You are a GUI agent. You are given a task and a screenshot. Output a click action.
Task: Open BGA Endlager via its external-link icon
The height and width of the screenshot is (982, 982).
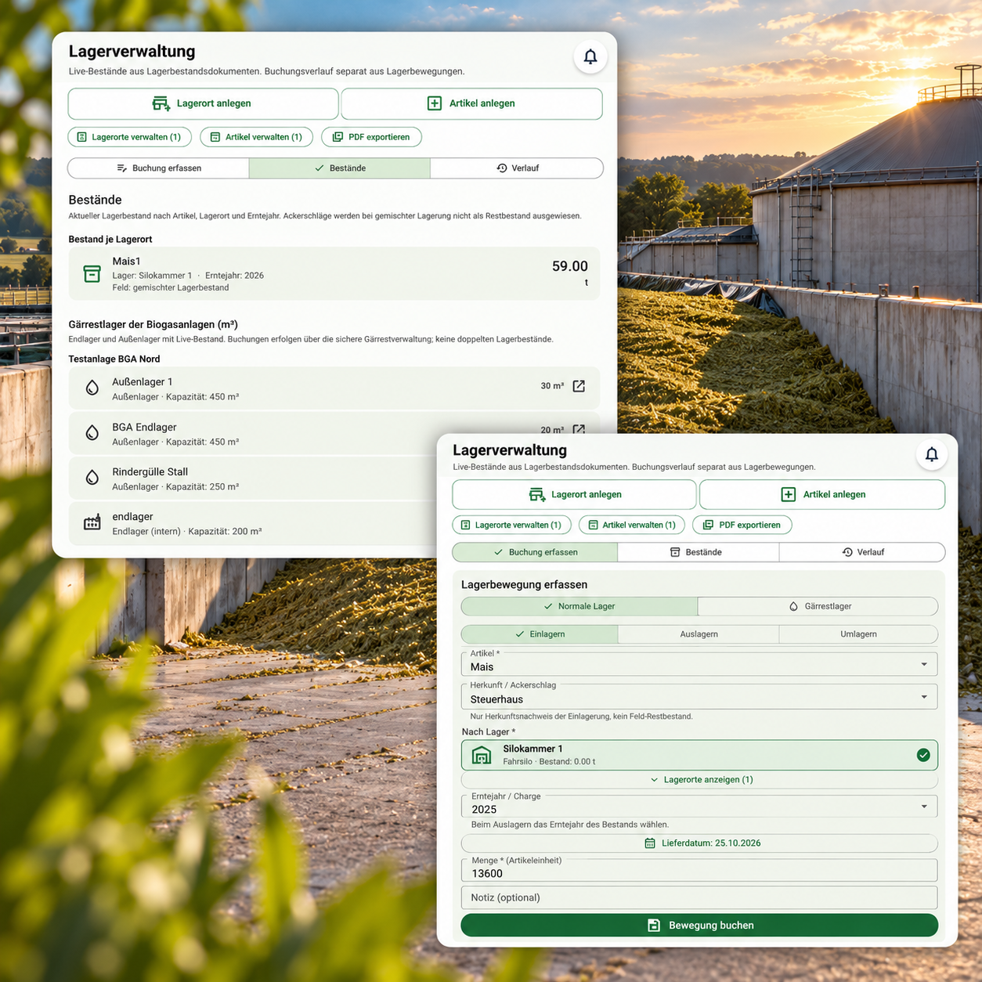(579, 429)
